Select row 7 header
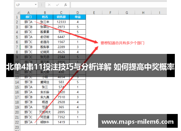 [x=17, y=47]
